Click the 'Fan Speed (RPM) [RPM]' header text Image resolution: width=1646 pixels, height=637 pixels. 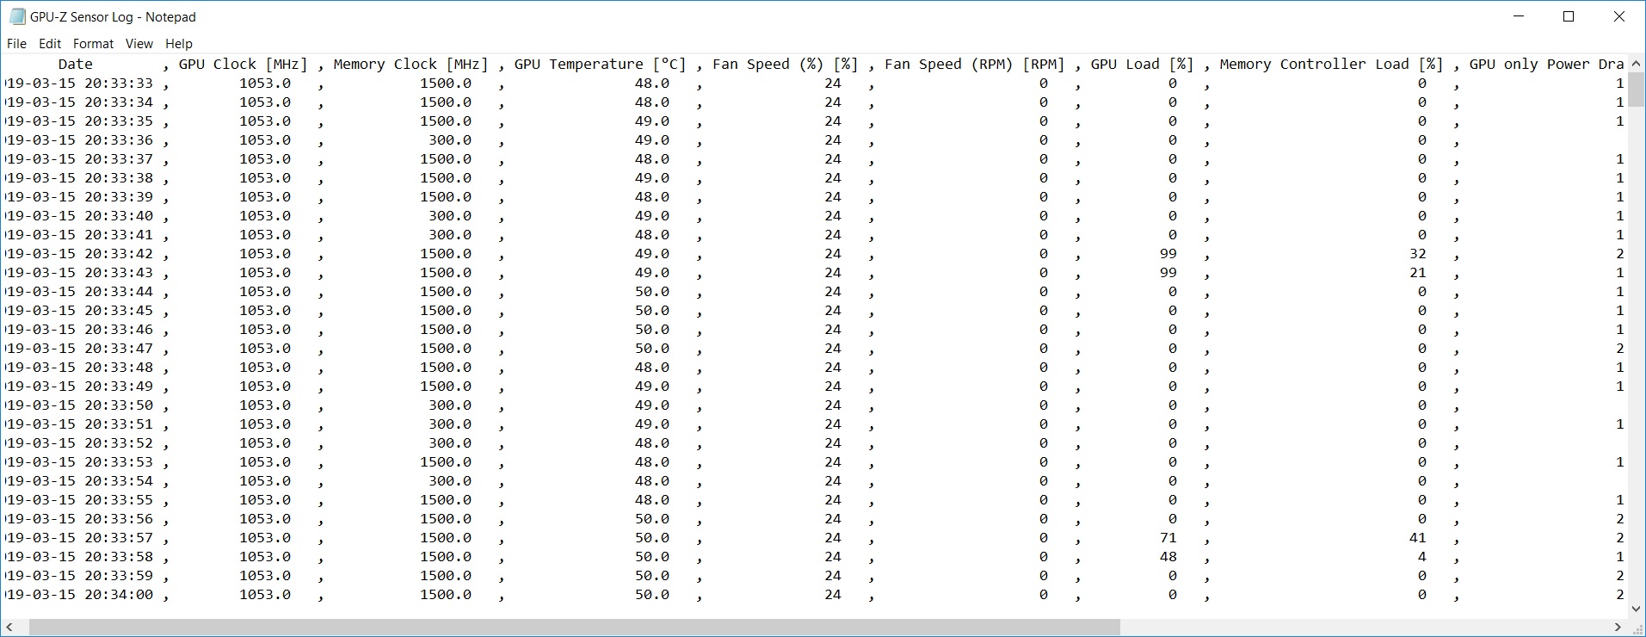(x=974, y=65)
